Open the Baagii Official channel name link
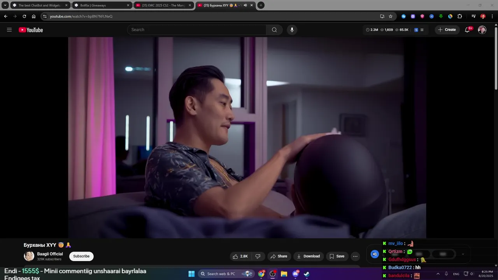The image size is (498, 280). tap(50, 254)
